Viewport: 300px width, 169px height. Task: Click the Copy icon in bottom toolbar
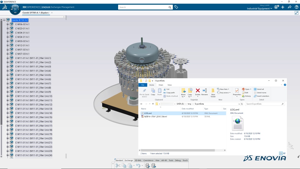(124, 166)
